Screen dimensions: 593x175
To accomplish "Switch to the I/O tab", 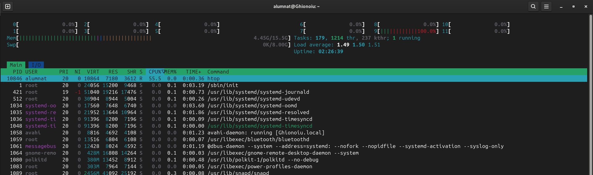I will pyautogui.click(x=36, y=65).
